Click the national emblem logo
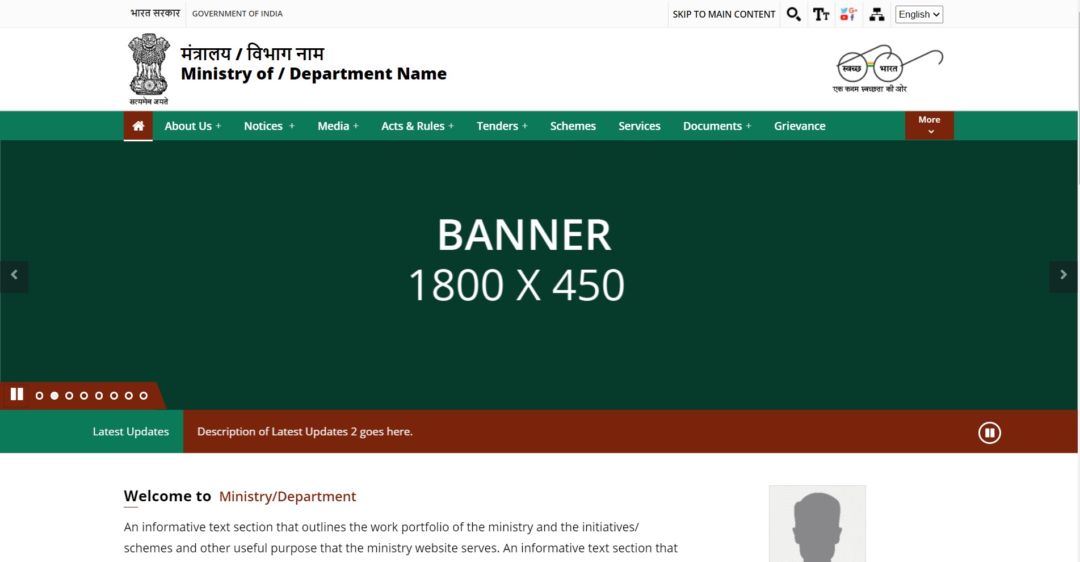The width and height of the screenshot is (1080, 562). [x=149, y=69]
